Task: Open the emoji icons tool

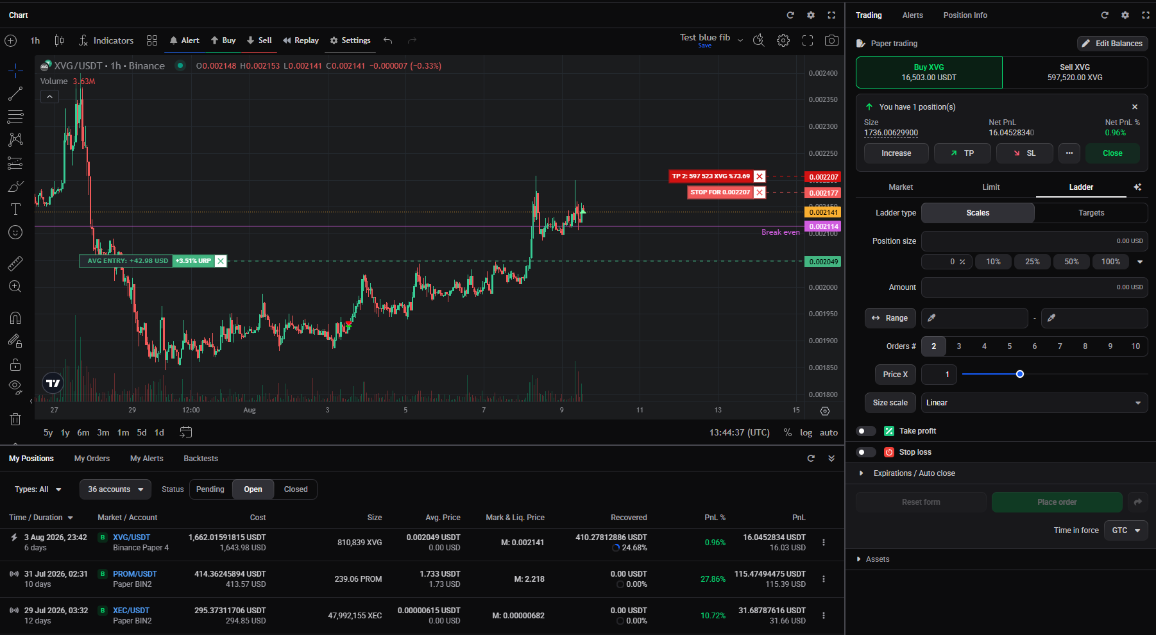Action: tap(15, 232)
